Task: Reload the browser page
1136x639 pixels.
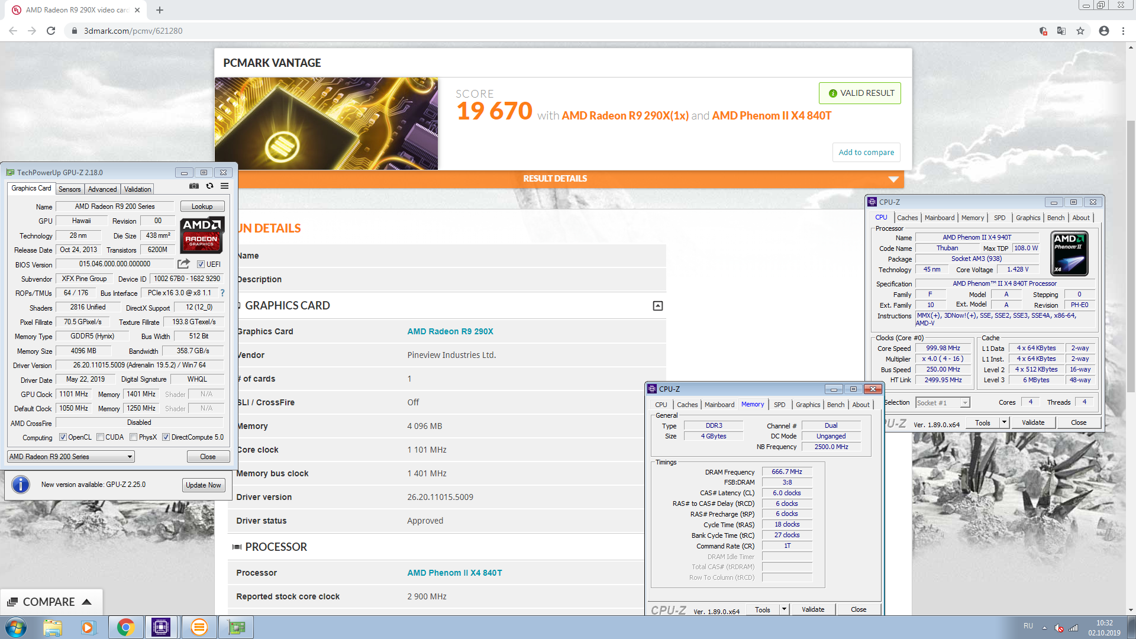Action: [51, 31]
